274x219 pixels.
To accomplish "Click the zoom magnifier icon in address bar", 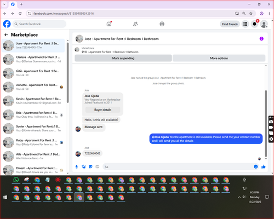I will click(x=244, y=14).
